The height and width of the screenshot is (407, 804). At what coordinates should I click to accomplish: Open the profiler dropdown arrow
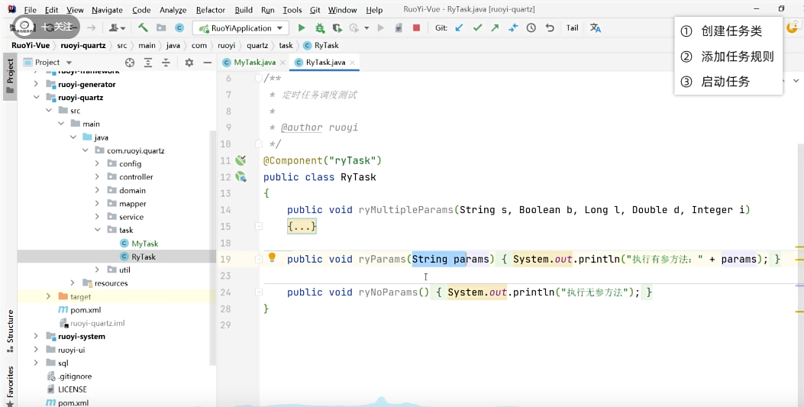pos(366,28)
